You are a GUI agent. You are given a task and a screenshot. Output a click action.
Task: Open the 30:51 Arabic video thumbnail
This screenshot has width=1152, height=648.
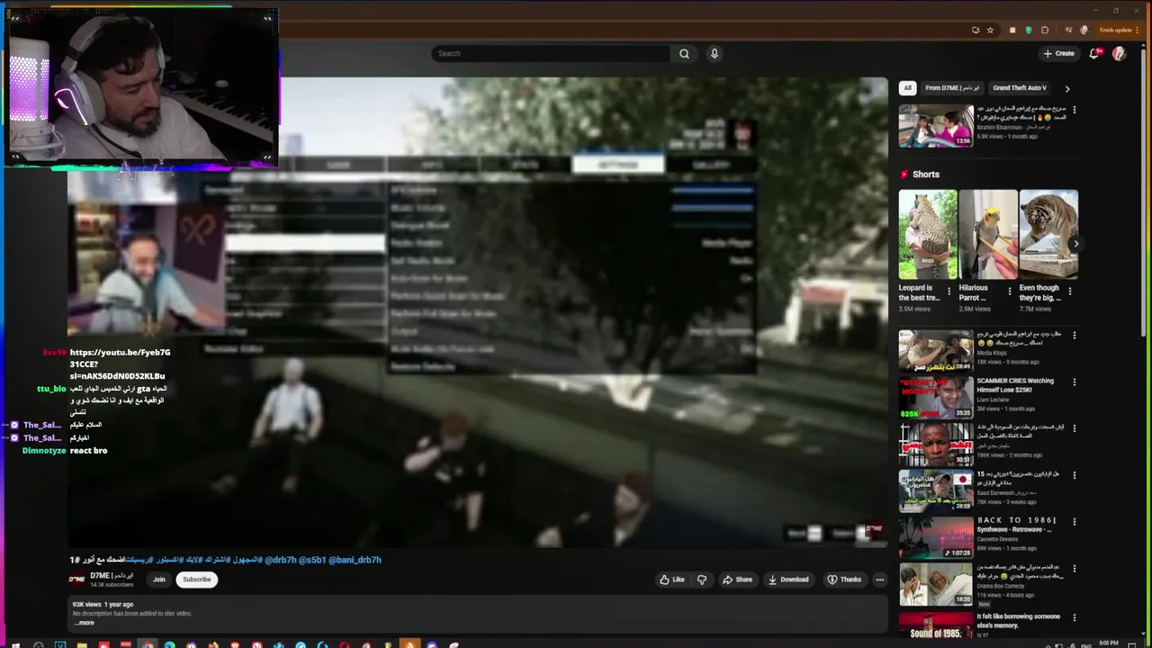point(936,444)
